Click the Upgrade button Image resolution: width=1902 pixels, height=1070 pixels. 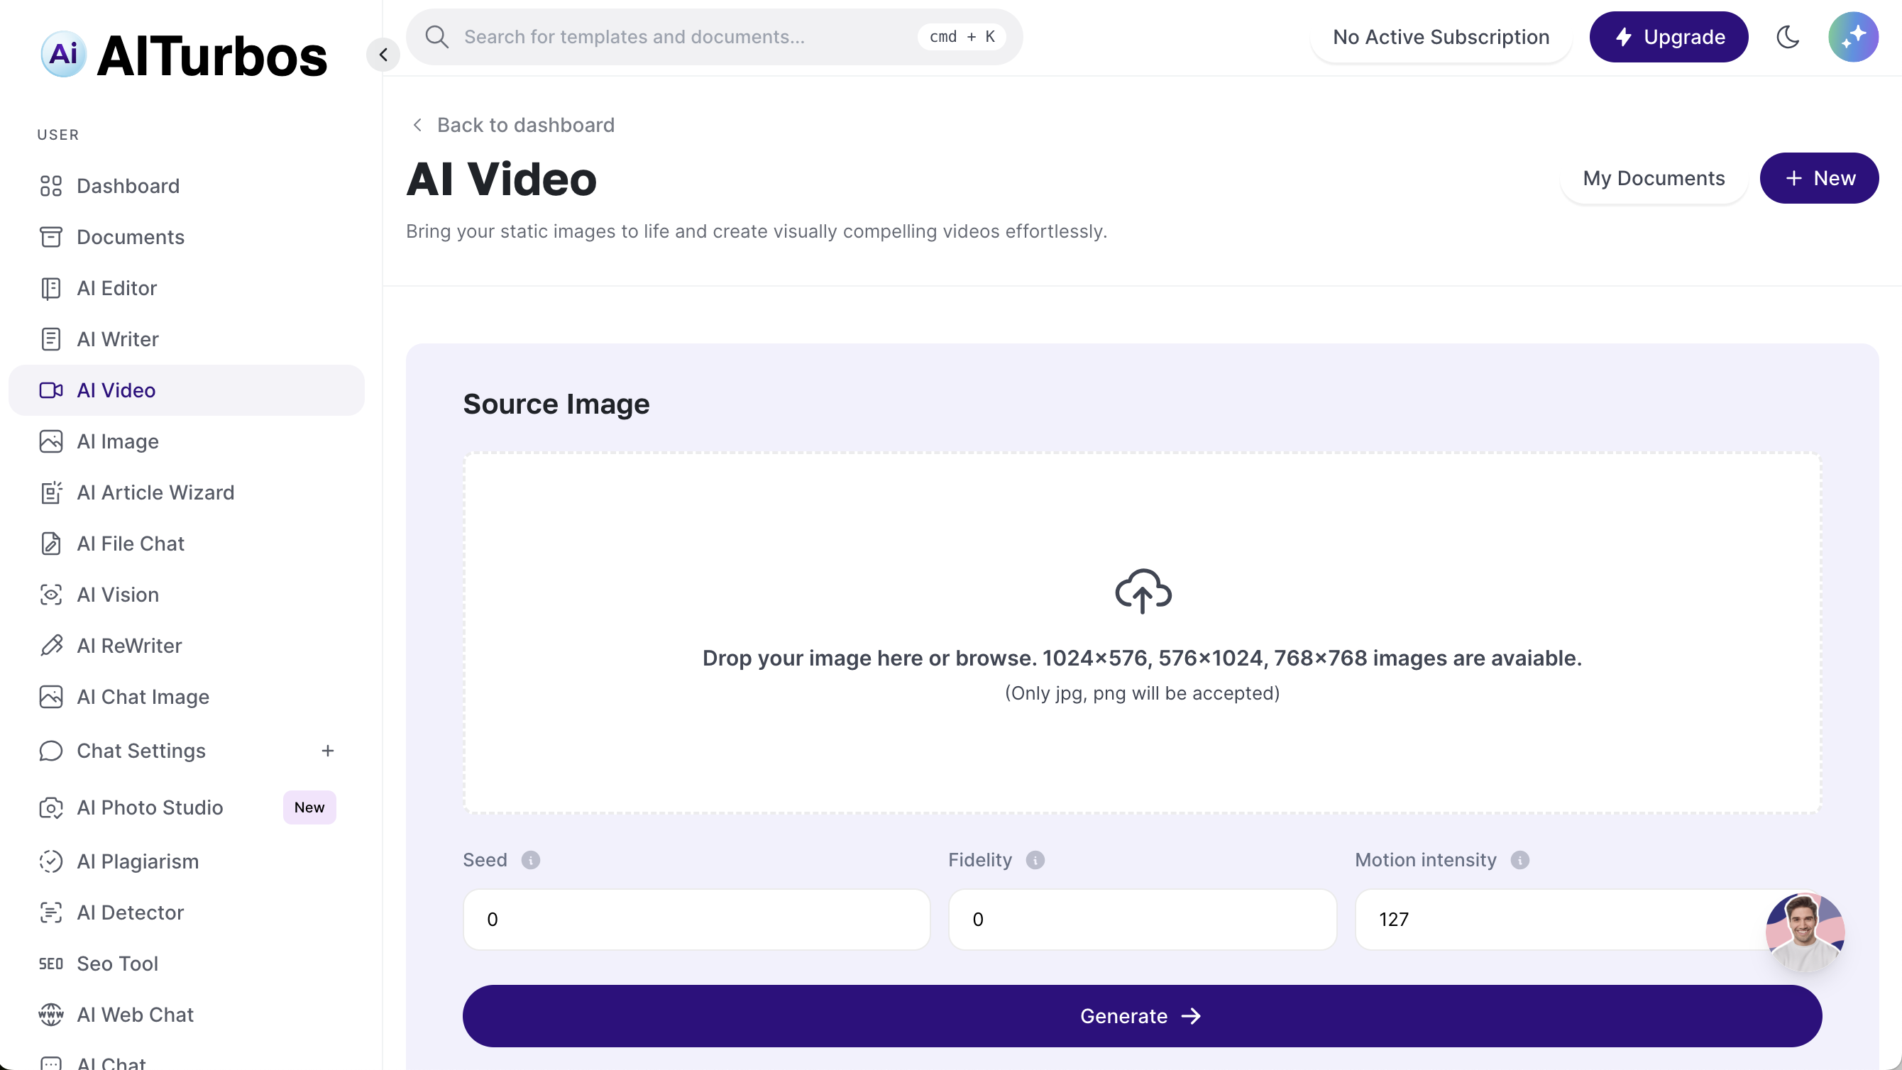pos(1668,37)
